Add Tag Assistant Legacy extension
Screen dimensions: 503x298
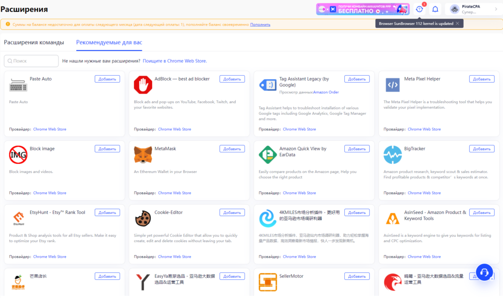click(357, 79)
